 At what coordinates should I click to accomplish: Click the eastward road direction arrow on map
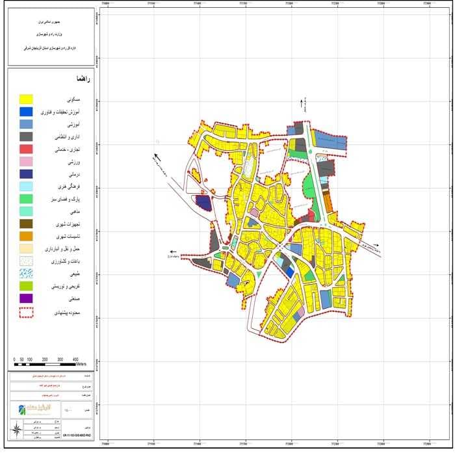[376, 246]
